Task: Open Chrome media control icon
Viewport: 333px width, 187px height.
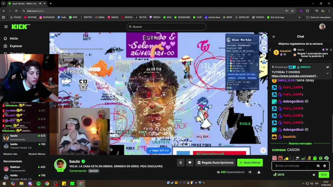Action: click(x=317, y=11)
